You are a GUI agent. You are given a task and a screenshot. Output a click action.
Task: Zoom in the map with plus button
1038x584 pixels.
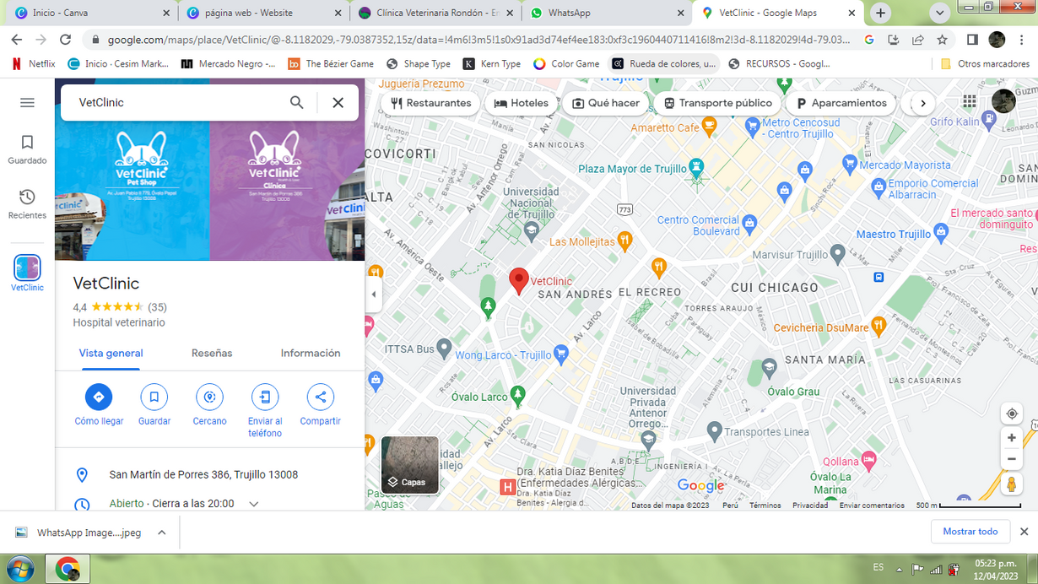[1011, 438]
